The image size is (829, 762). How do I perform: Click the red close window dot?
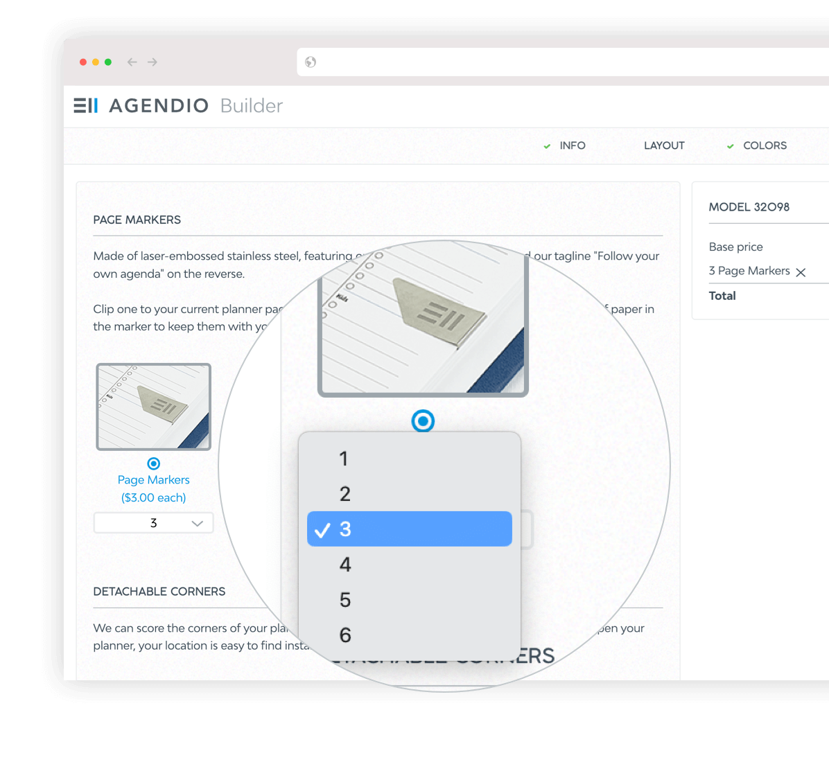pyautogui.click(x=83, y=62)
